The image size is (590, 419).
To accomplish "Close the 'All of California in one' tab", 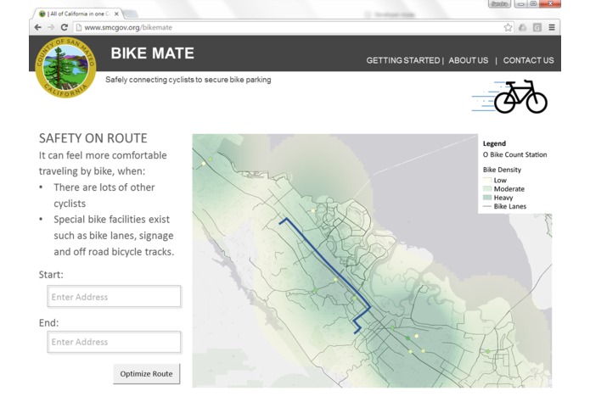I will (116, 14).
